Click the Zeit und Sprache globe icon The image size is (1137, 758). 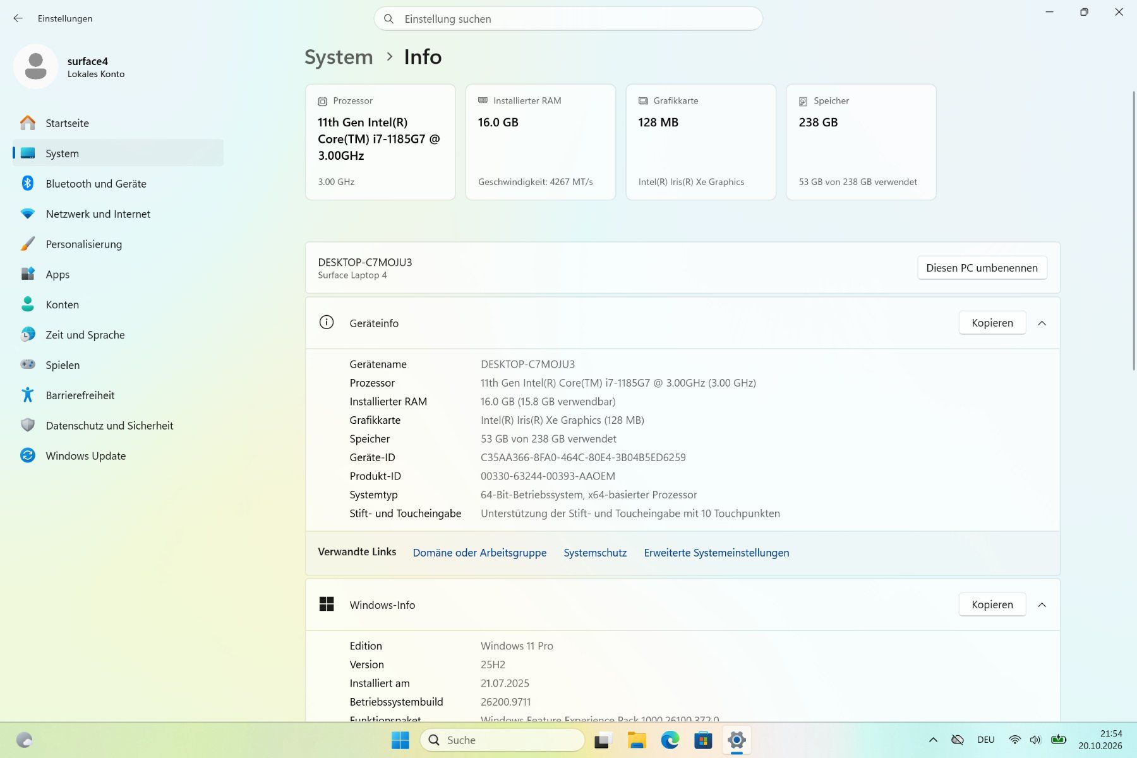tap(28, 335)
